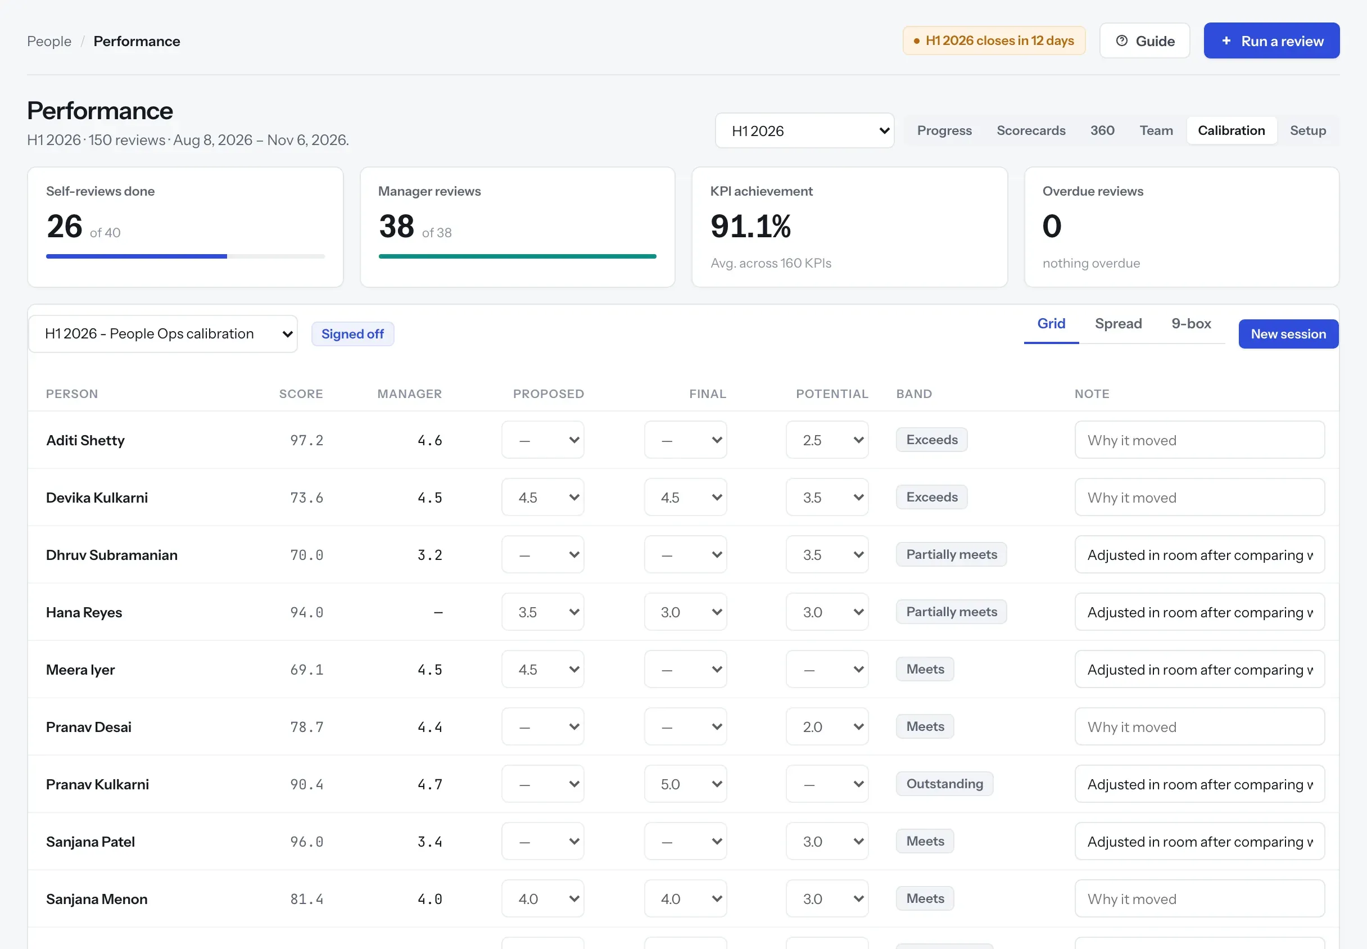
Task: Click the help icon in Guide button
Action: point(1121,41)
